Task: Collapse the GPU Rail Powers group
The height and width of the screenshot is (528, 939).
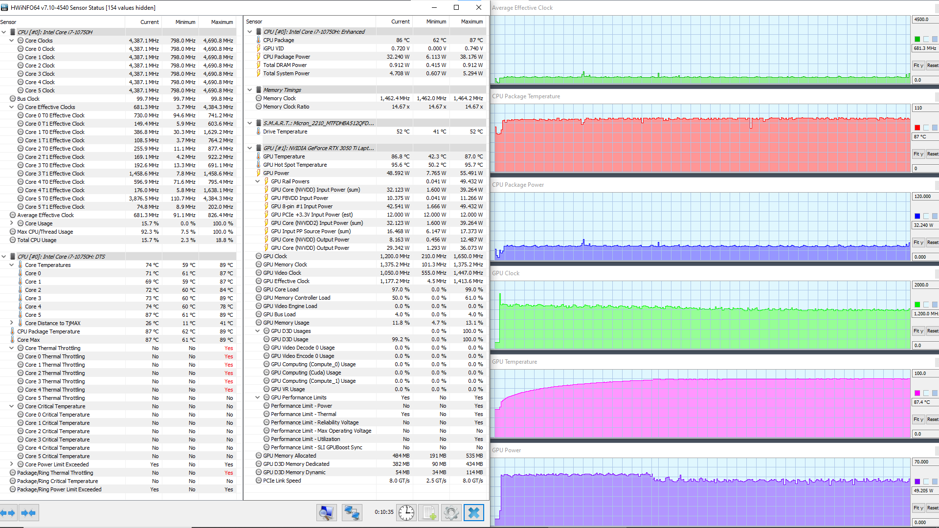Action: coord(258,181)
